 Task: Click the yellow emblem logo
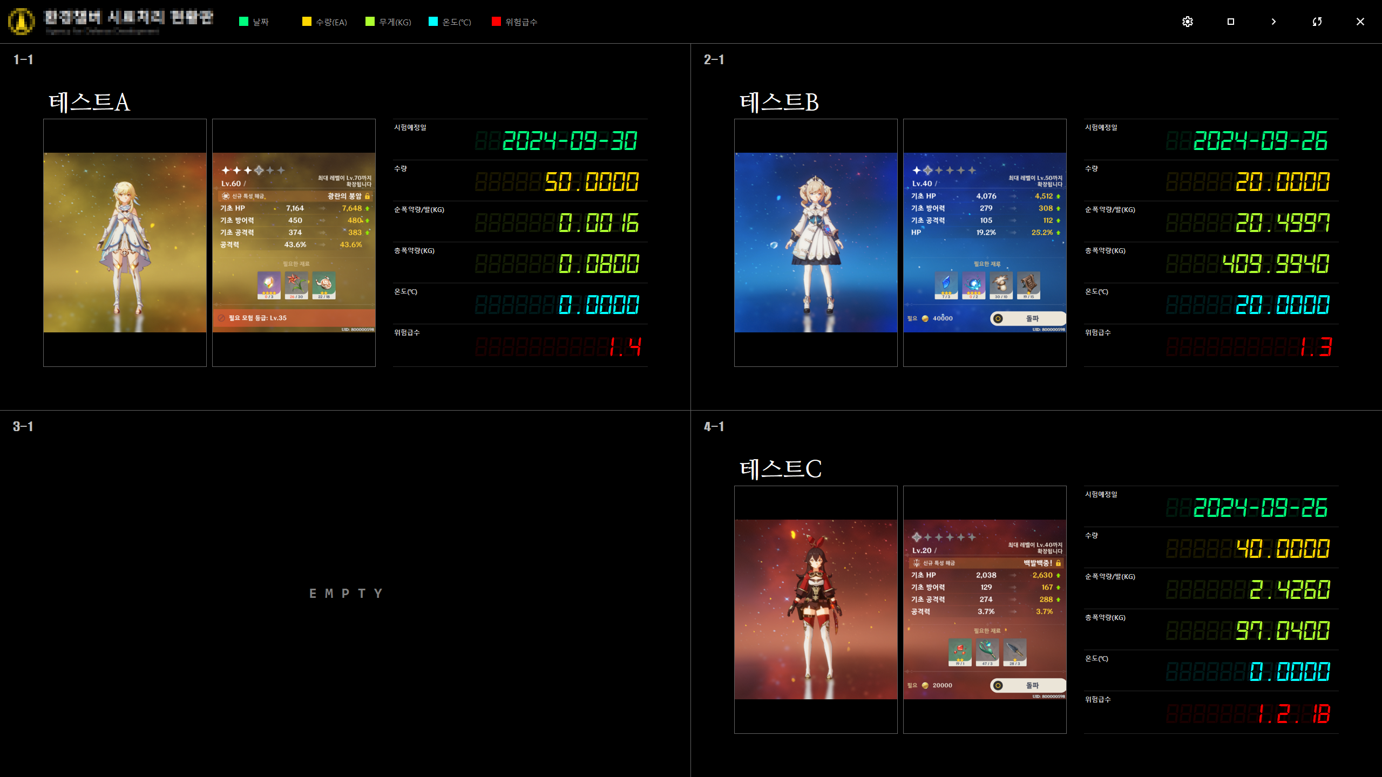[x=22, y=22]
